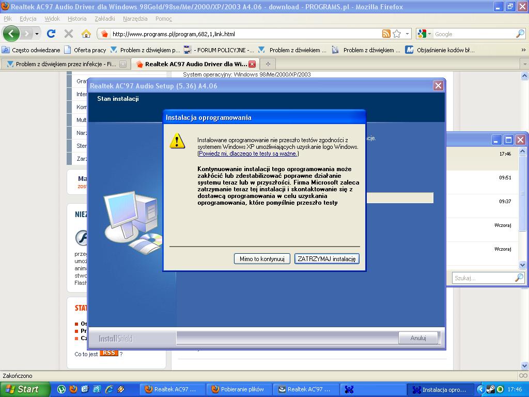
Task: Go to the home page icon
Action: [x=86, y=34]
